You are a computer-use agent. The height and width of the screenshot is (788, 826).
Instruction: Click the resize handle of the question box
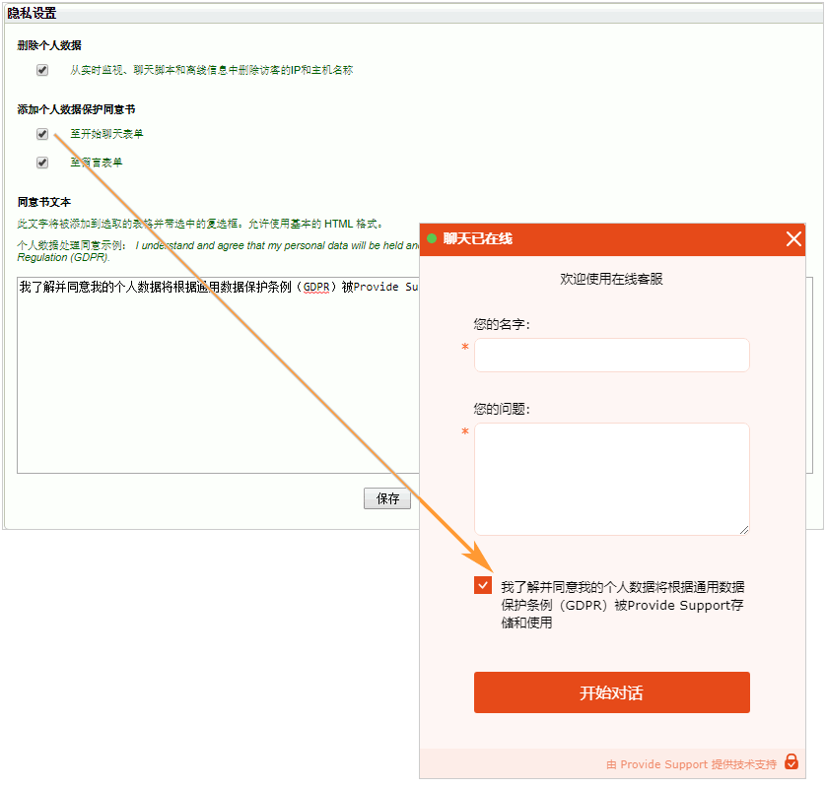(744, 530)
